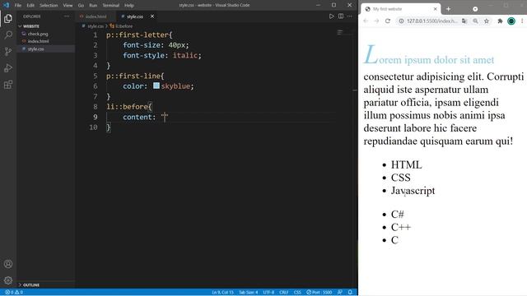Click the zoom magnifier icon in address bar
The height and width of the screenshot is (296, 527).
475,21
